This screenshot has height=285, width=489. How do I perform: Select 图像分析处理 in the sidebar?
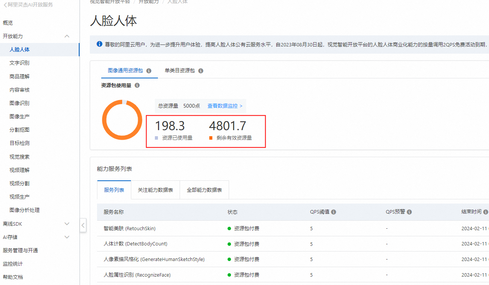(24, 210)
